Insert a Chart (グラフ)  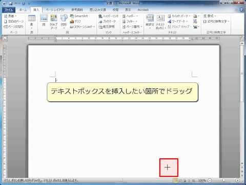pyautogui.click(x=75, y=21)
